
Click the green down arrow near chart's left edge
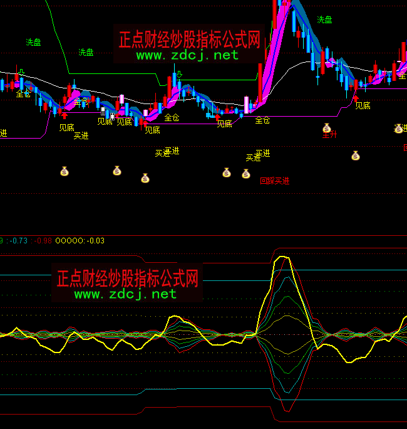(21, 71)
